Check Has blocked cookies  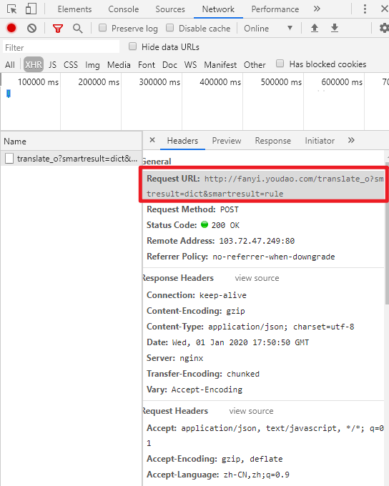(280, 64)
